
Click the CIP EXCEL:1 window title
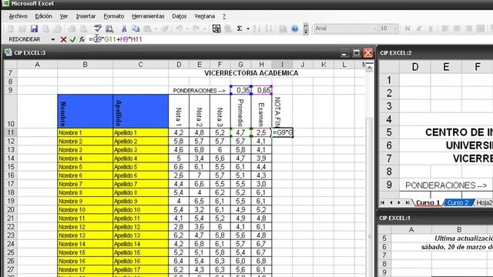[x=394, y=218]
